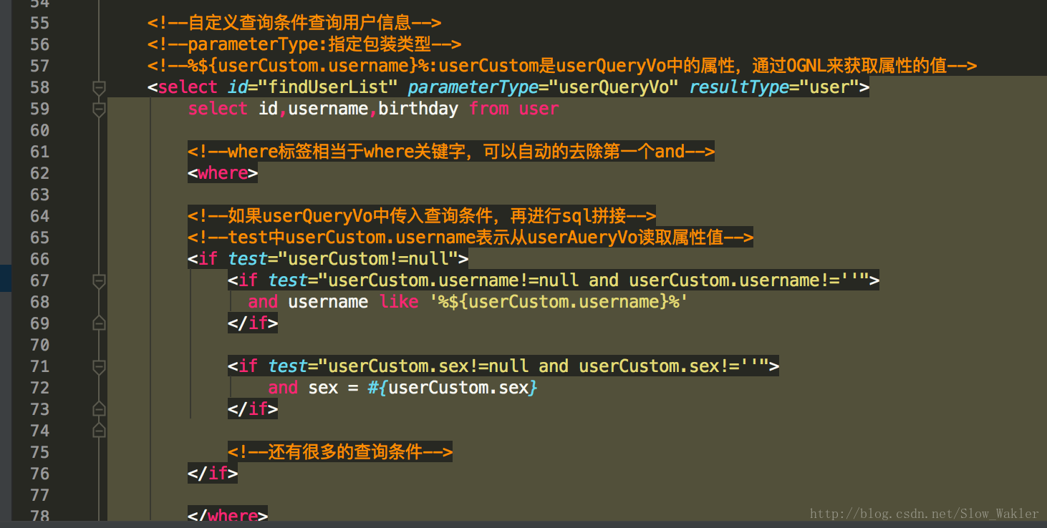Click the comment 'where标签相当于where关键字'
The width and height of the screenshot is (1047, 528).
[451, 152]
